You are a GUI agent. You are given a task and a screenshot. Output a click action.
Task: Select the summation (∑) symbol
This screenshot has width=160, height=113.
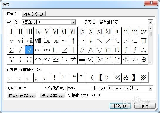click(x=11, y=50)
